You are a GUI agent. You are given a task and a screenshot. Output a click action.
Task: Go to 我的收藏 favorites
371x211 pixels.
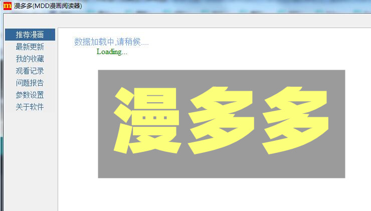(x=30, y=59)
